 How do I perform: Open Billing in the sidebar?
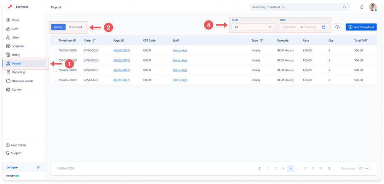pos(16,55)
